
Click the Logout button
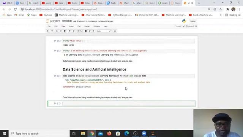pyautogui.click(x=193, y=21)
